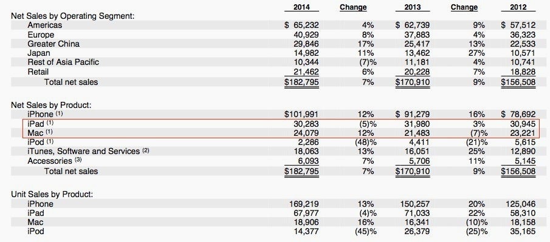Screen dimensions: 550x242
Task: Click the first Change column header
Action: [353, 7]
